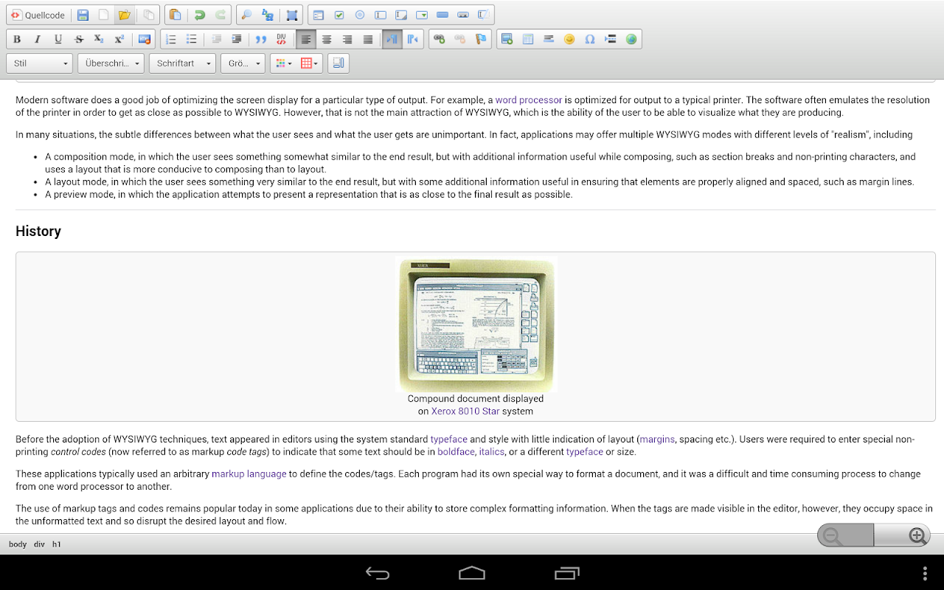Image resolution: width=944 pixels, height=590 pixels.
Task: Open the 'markup language' link
Action: tap(249, 473)
